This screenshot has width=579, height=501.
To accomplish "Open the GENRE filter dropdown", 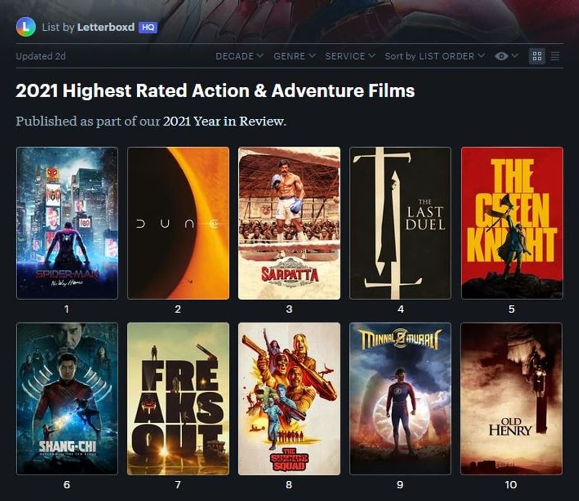I will pos(294,56).
